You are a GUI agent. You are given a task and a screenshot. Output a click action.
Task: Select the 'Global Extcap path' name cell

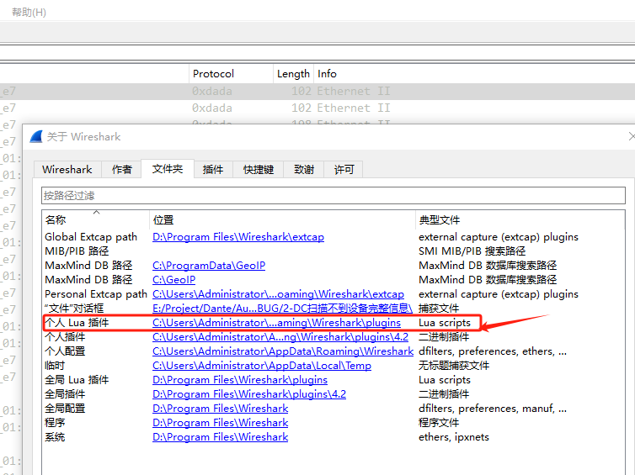coord(91,237)
